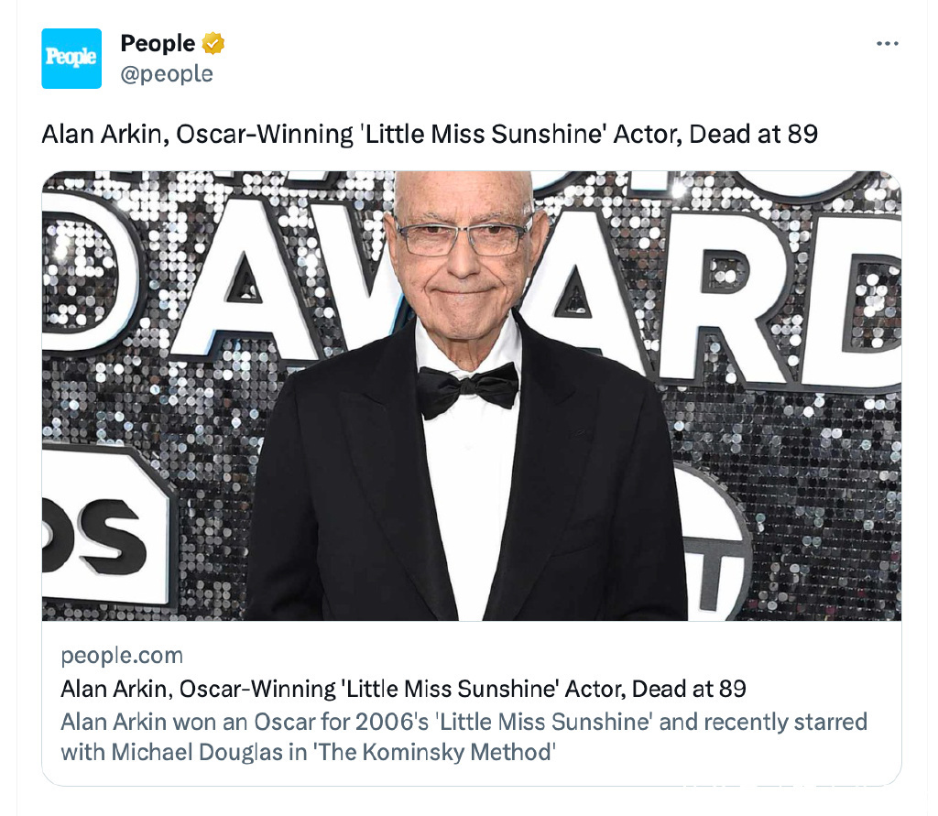938x816 pixels.
Task: Click the People display name
Action: pos(158,43)
